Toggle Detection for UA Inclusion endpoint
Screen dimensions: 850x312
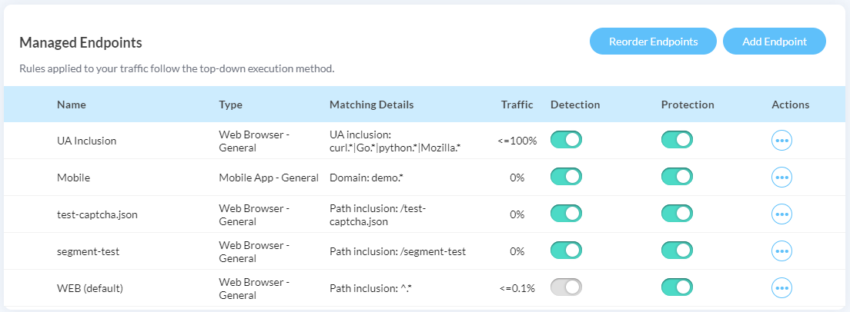(x=566, y=140)
